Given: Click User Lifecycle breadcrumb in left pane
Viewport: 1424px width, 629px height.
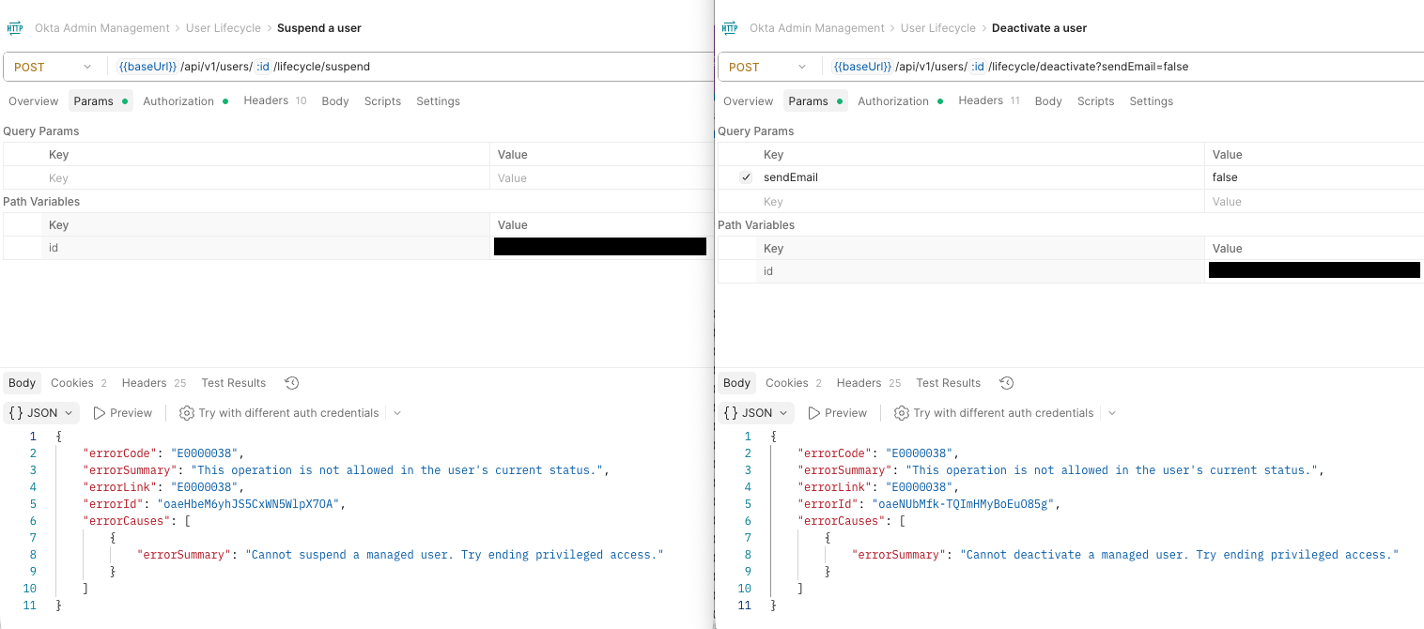Looking at the screenshot, I should coord(224,28).
